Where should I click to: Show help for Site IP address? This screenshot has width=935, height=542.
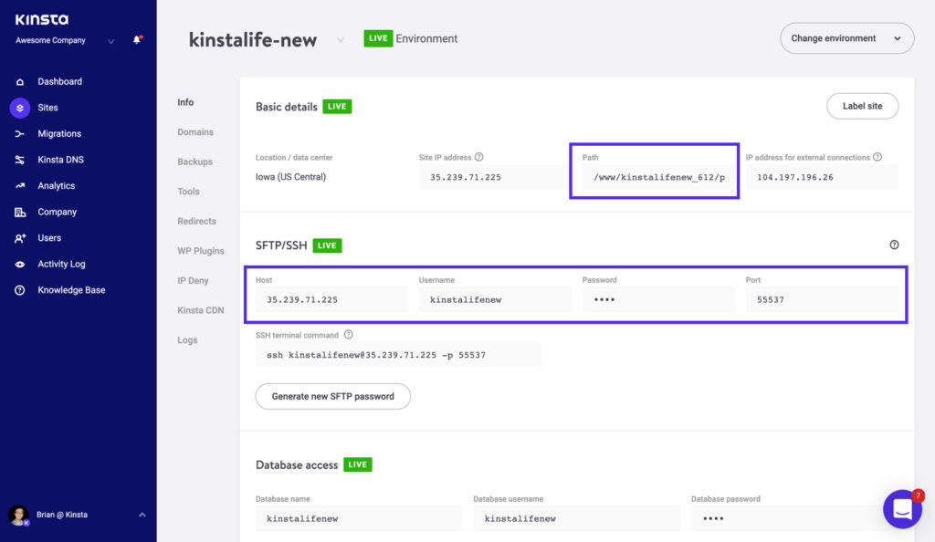coord(478,157)
